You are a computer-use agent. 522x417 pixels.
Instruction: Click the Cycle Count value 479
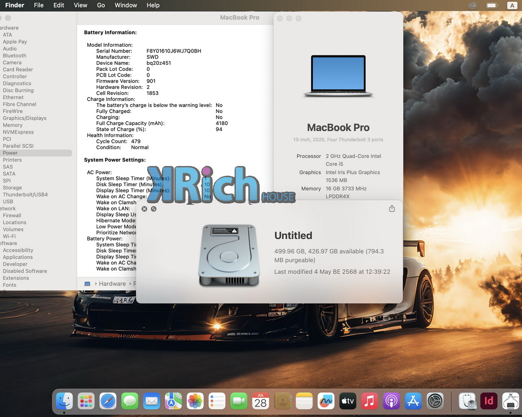pos(136,142)
